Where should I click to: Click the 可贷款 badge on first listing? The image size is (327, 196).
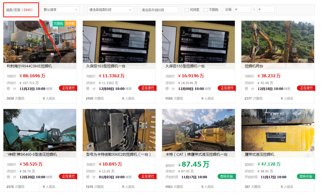pyautogui.click(x=70, y=23)
